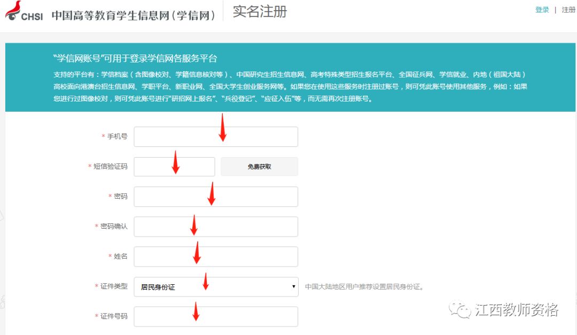Focus the 证件号码 input field
Screen dimensions: 577x335
coord(216,317)
